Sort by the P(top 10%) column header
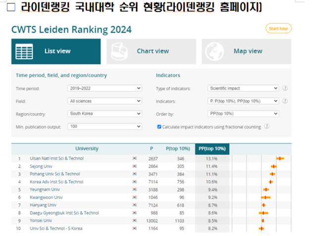This screenshot has width=317, height=236. (178, 149)
